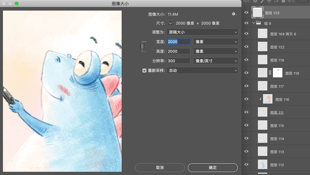Click the lock image pixels brush icon
This screenshot has width=310, height=175.
pyautogui.click(x=262, y=1)
